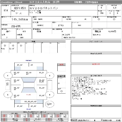Select the spare tire circle icon
122x122 pixels.
click(49, 104)
